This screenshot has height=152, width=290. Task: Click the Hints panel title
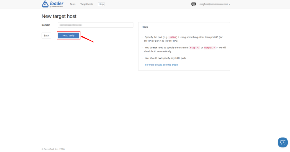point(145,27)
